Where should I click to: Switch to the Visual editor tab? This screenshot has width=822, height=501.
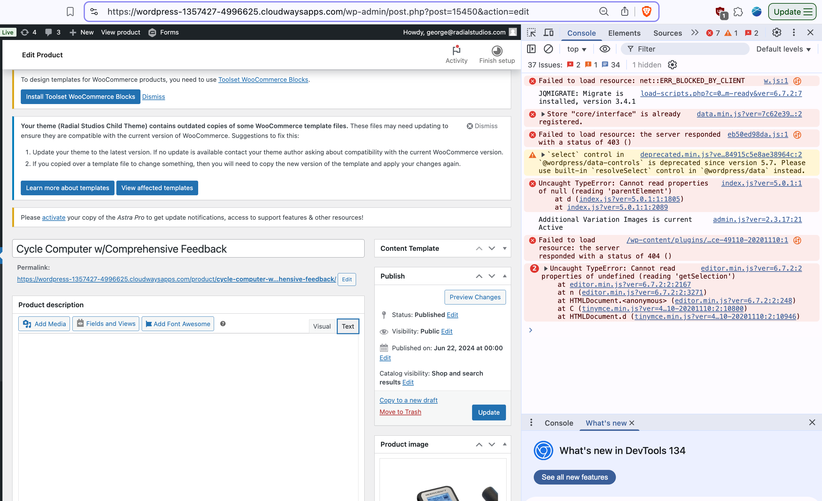(322, 326)
